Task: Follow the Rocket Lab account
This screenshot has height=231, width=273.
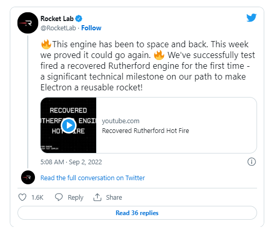Action: pos(91,28)
